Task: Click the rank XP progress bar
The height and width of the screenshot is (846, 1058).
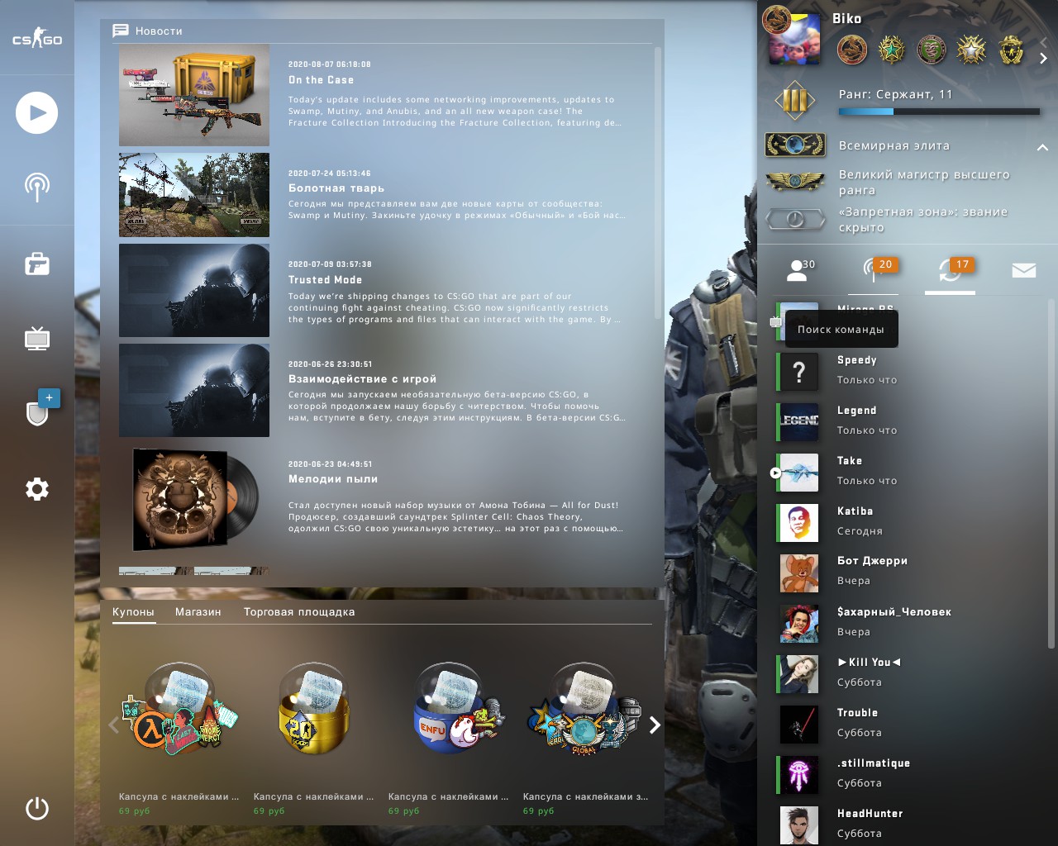Action: pos(939,112)
